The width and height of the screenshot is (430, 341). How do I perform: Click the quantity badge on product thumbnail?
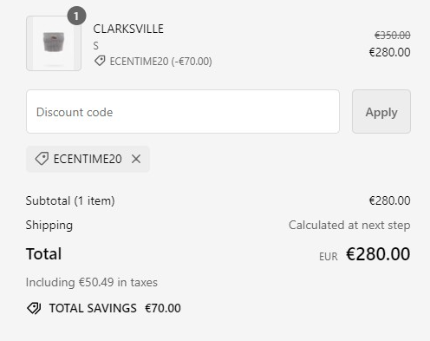pos(76,16)
